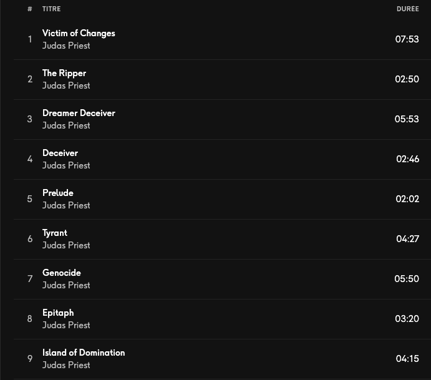Click the Prelude track title
Viewport: 431px width, 380px height.
tap(58, 193)
